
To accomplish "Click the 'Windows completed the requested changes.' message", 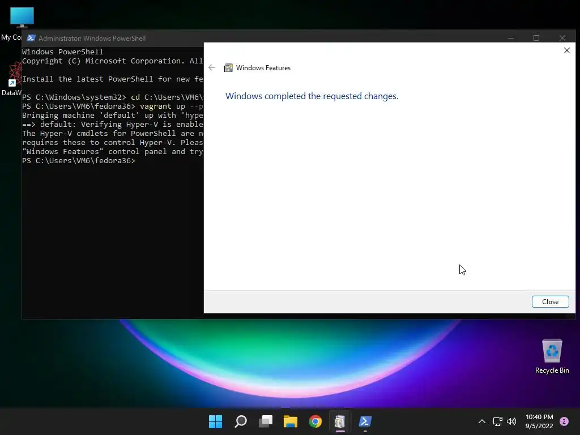I will pos(312,96).
